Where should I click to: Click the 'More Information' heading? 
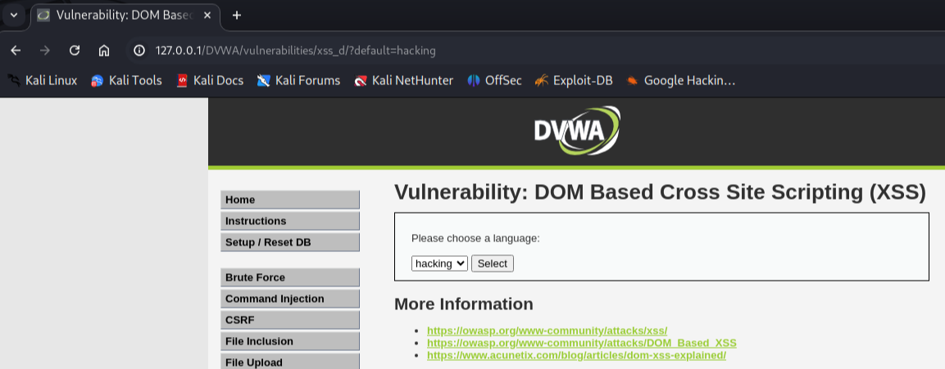[x=463, y=304]
